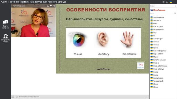Select guest 'Курчик Юлія'

[x=158, y=54]
